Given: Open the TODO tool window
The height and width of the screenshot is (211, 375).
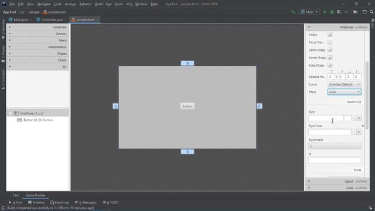Looking at the screenshot, I should click(x=111, y=202).
